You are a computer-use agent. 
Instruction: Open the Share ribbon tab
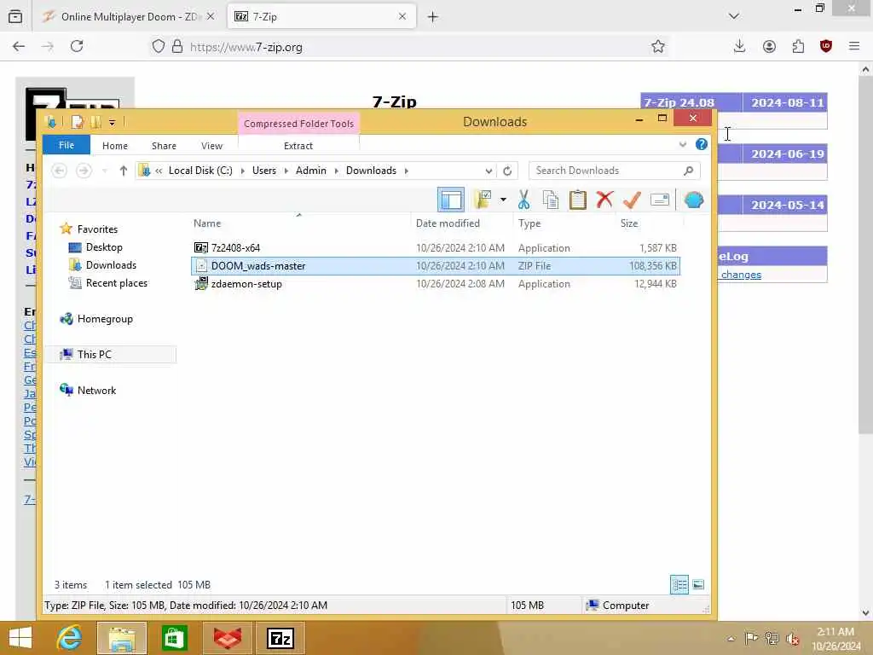(x=164, y=145)
